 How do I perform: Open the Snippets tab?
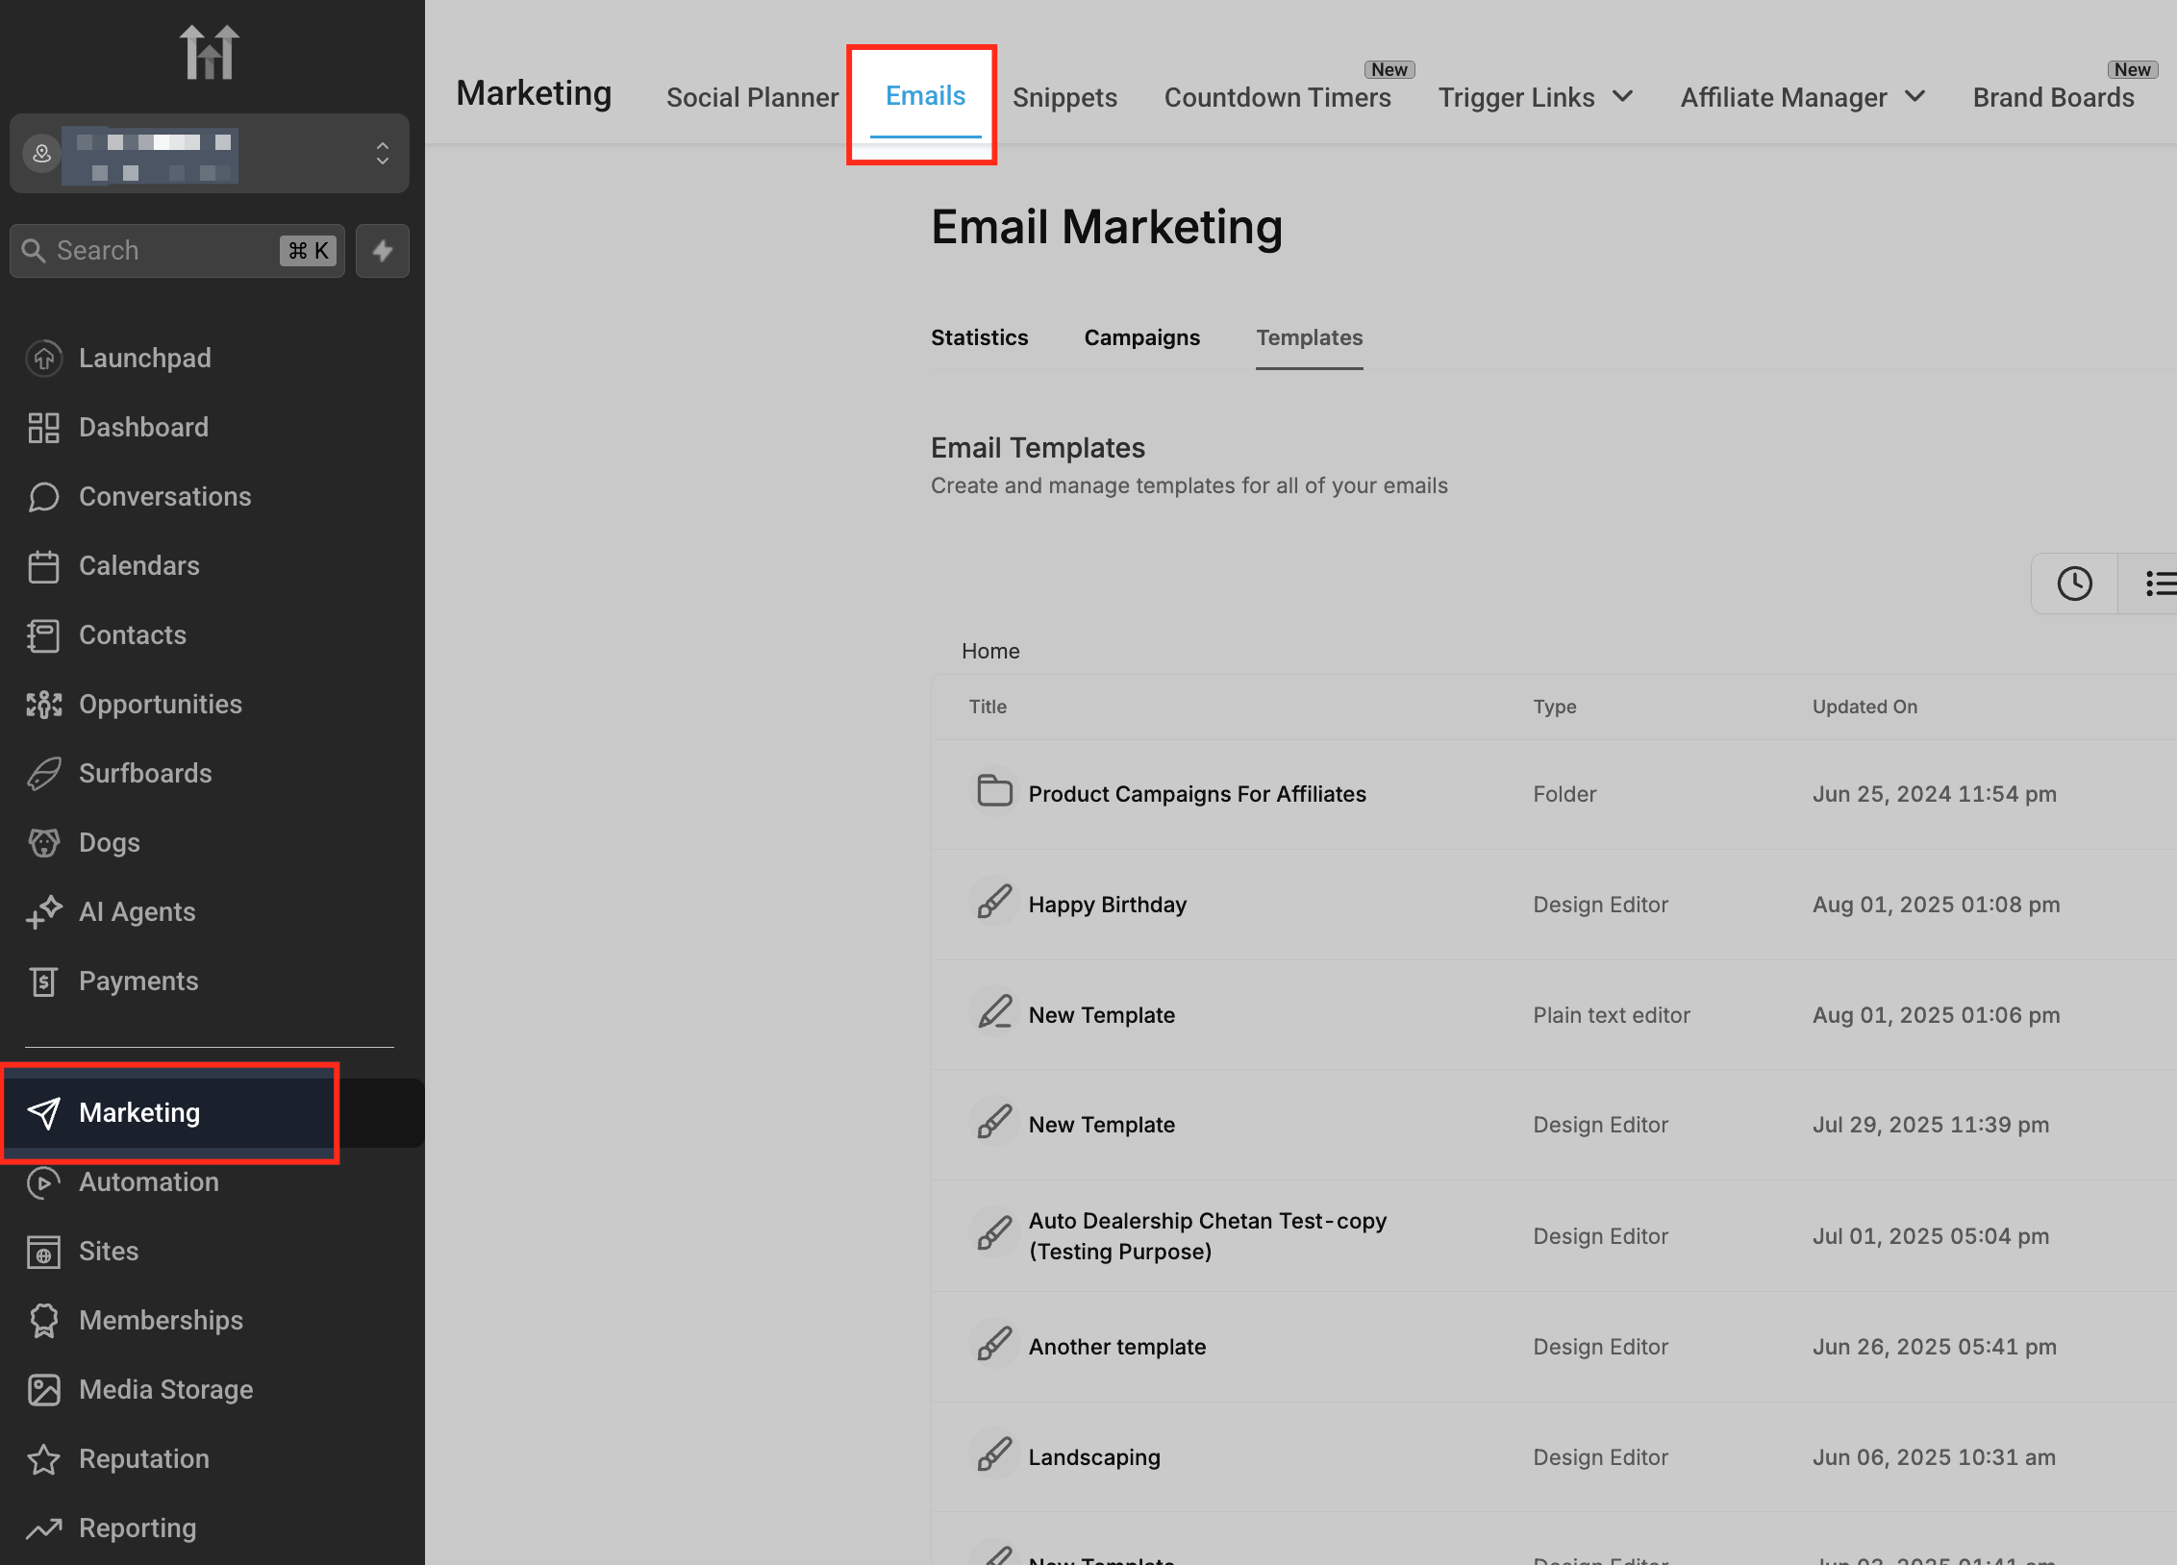[x=1064, y=97]
